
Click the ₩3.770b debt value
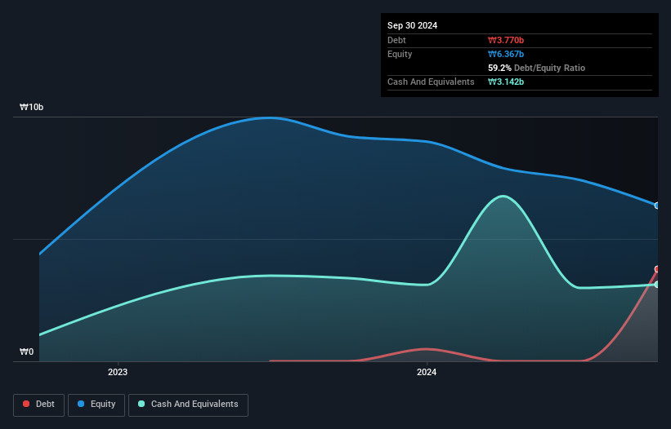click(506, 40)
